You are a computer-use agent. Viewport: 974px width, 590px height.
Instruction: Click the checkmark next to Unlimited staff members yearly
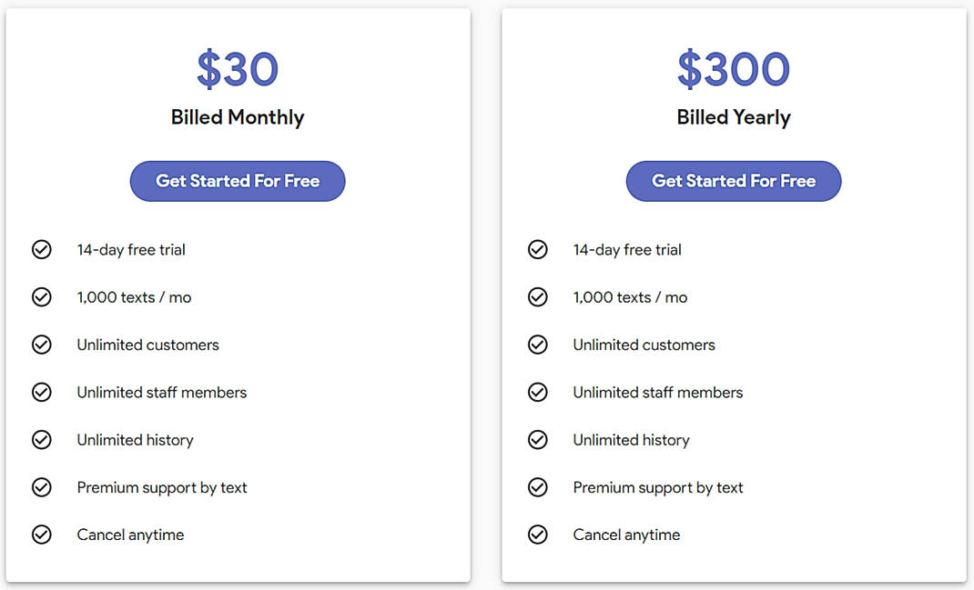tap(538, 392)
